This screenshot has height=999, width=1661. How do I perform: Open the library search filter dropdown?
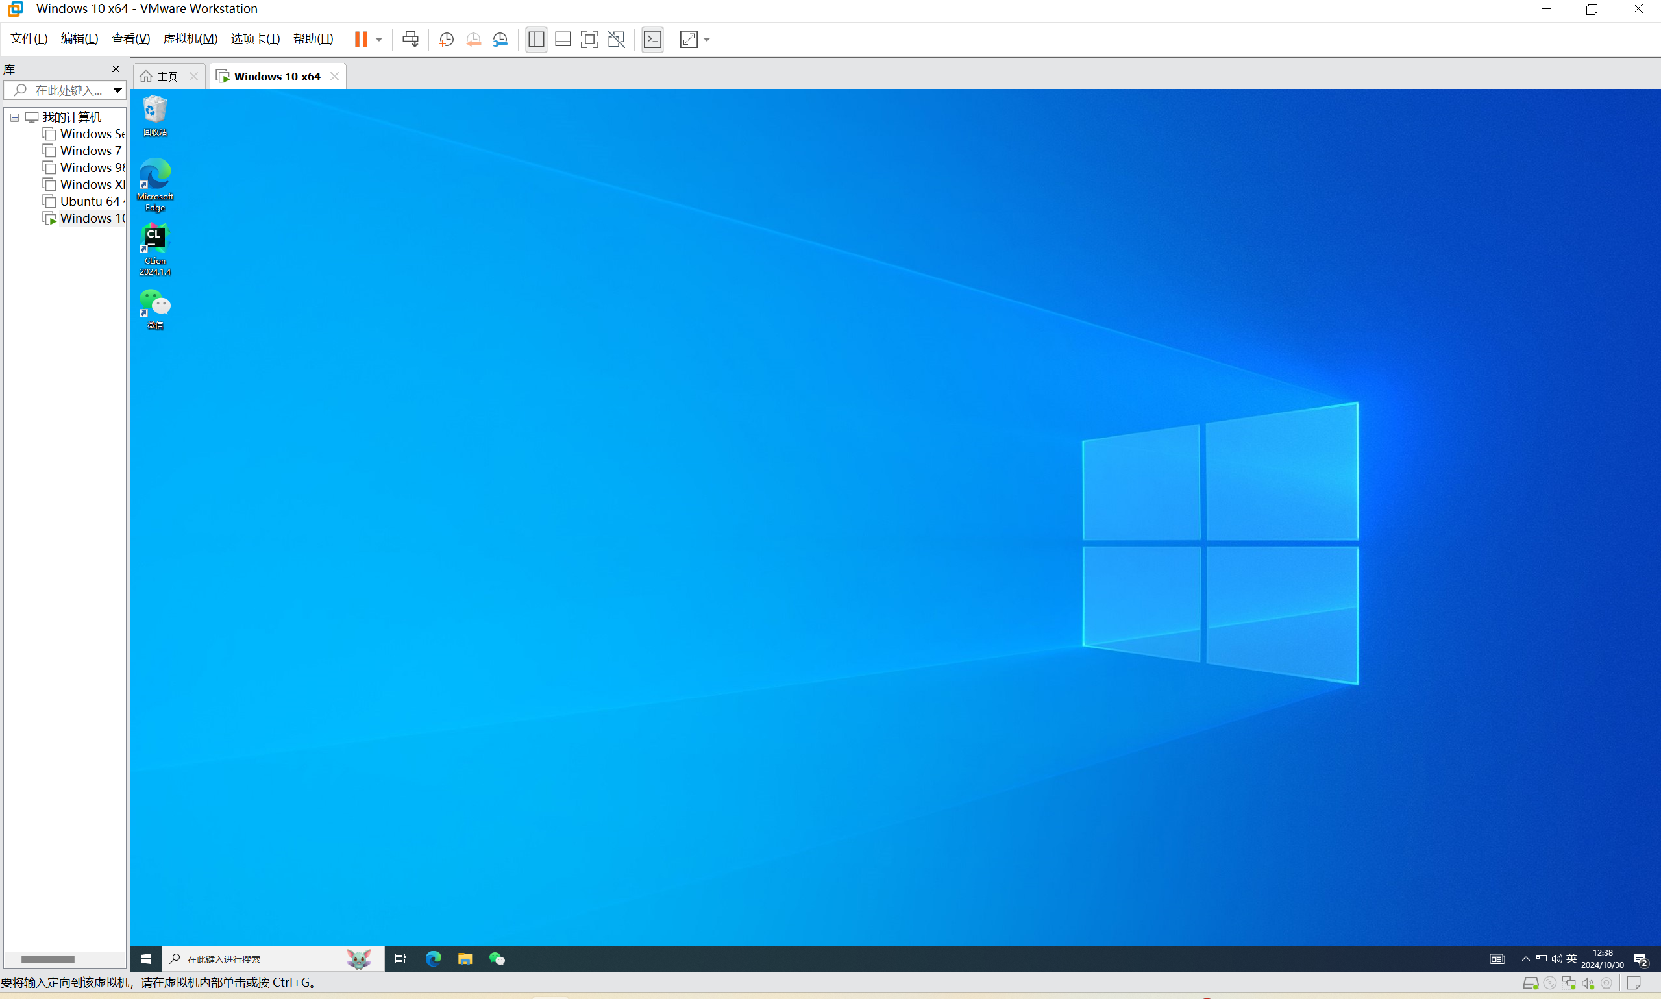coord(117,90)
